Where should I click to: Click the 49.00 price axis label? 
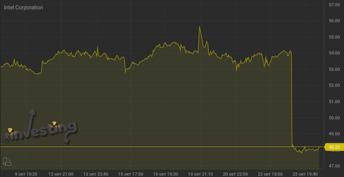(x=335, y=134)
